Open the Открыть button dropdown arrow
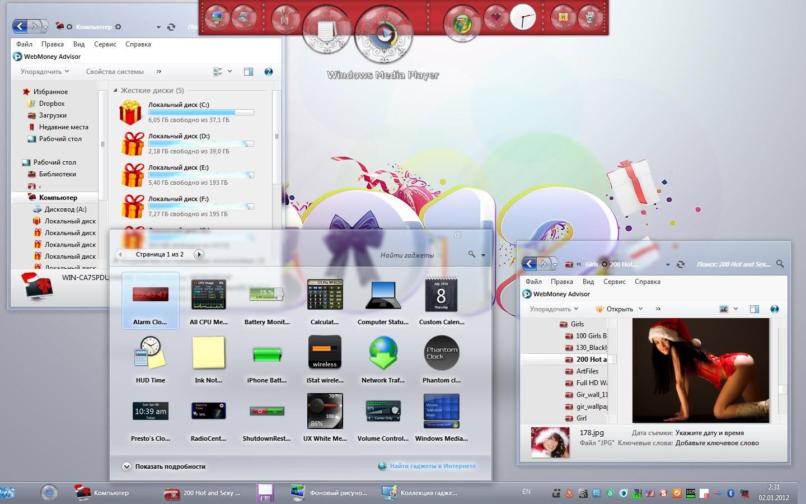The image size is (806, 504). coord(640,309)
